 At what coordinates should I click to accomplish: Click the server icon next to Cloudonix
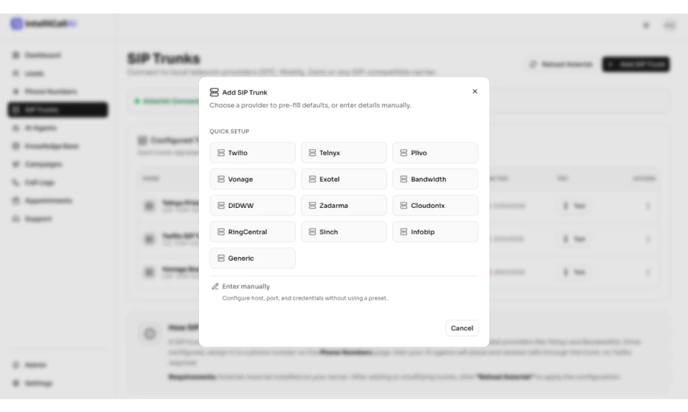404,205
